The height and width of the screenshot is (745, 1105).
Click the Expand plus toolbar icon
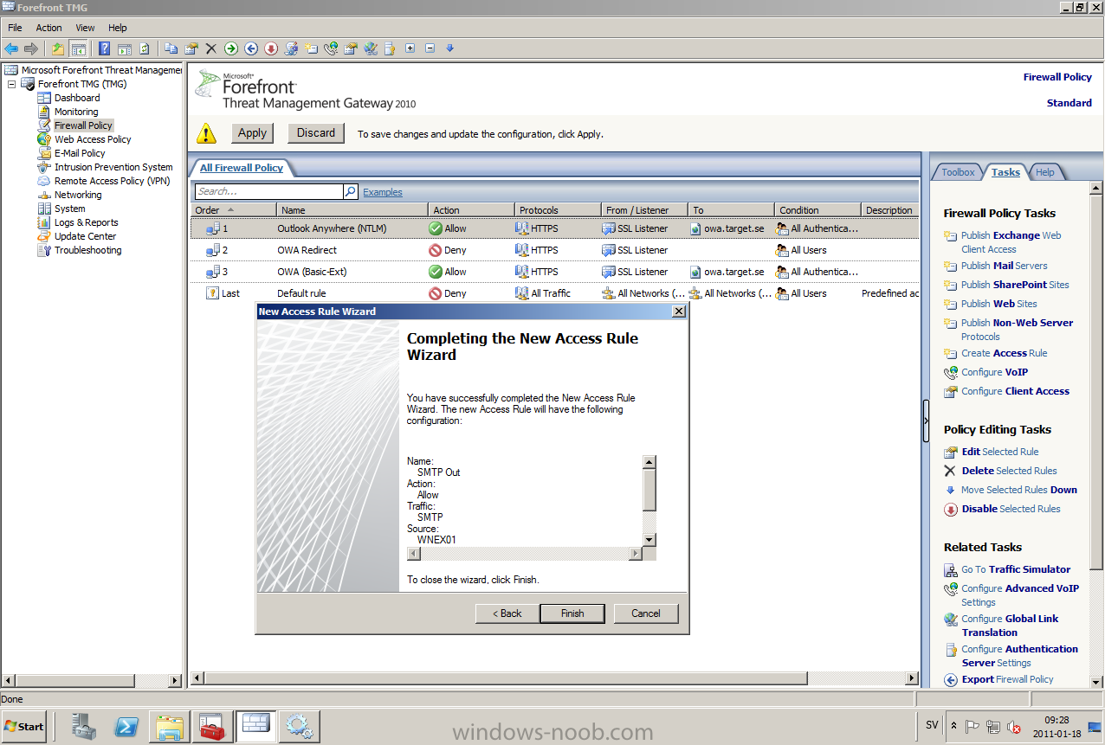tap(410, 48)
